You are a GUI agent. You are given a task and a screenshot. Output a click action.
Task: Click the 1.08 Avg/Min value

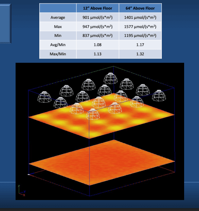click(97, 45)
